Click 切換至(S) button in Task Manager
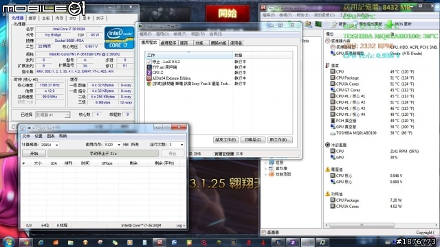This screenshot has width=440, height=247. click(253, 140)
